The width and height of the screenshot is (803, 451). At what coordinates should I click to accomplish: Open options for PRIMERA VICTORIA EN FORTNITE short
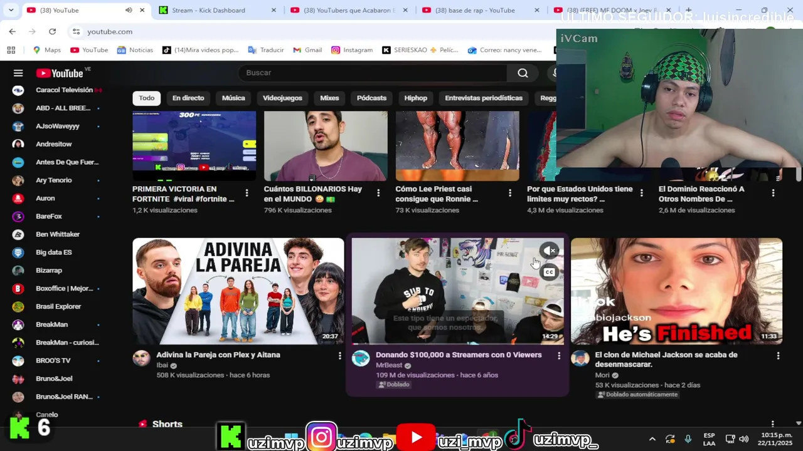coord(247,193)
